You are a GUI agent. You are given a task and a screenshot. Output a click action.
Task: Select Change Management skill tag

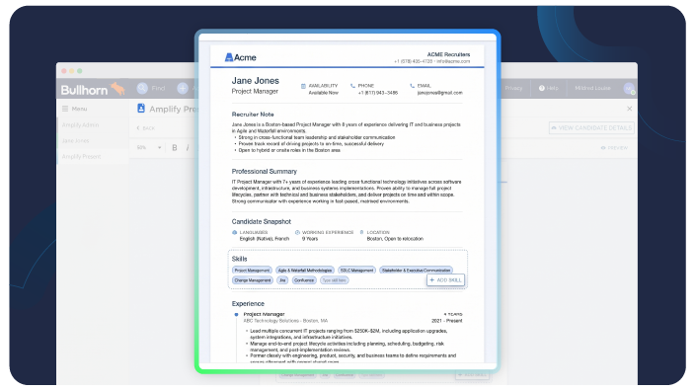pos(252,280)
